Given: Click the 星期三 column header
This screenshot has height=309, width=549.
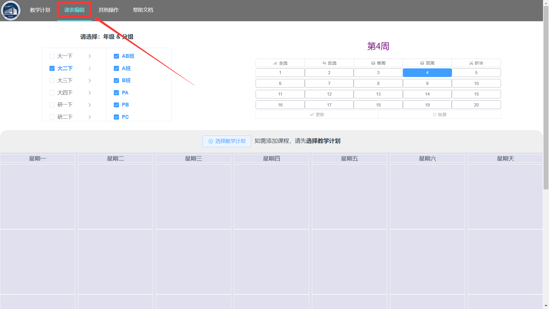Looking at the screenshot, I should click(193, 159).
